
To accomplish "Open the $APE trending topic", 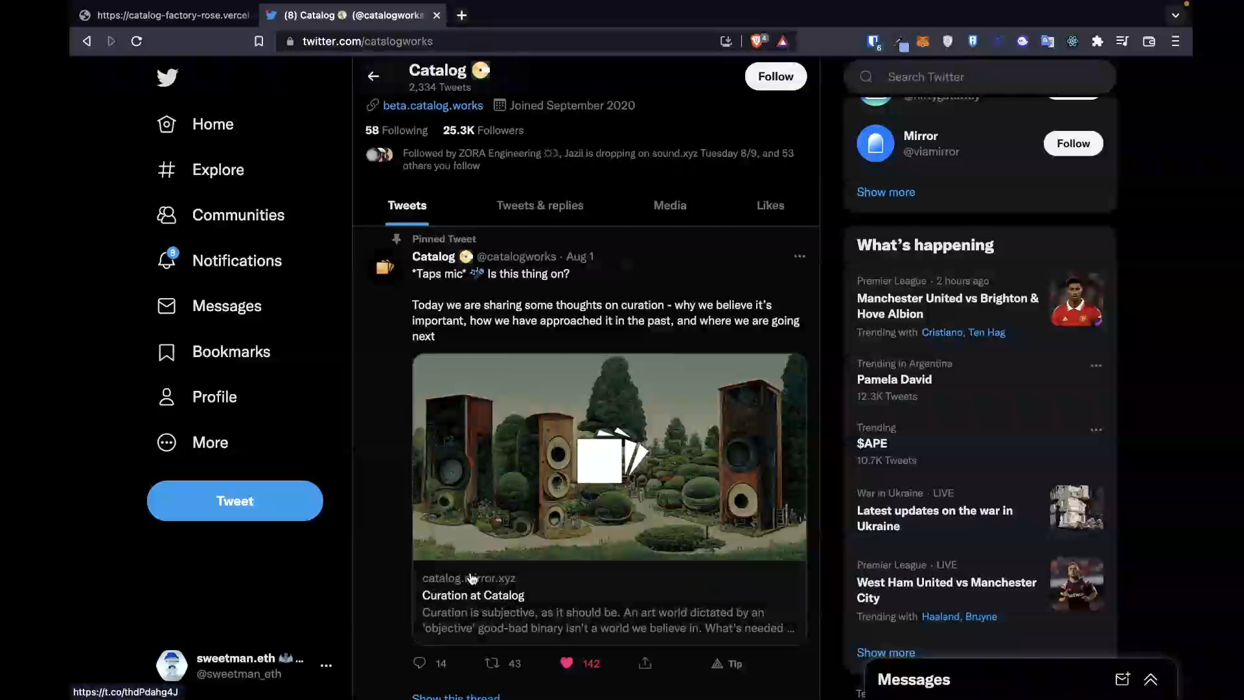I will click(x=872, y=444).
